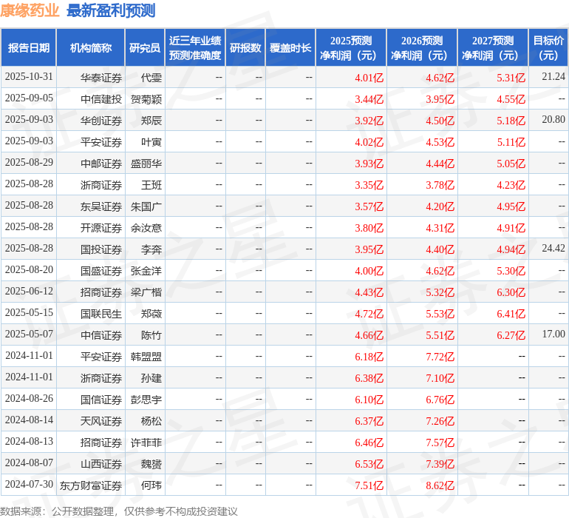Click 国投证券 institution cell
The image size is (569, 518).
click(x=101, y=249)
